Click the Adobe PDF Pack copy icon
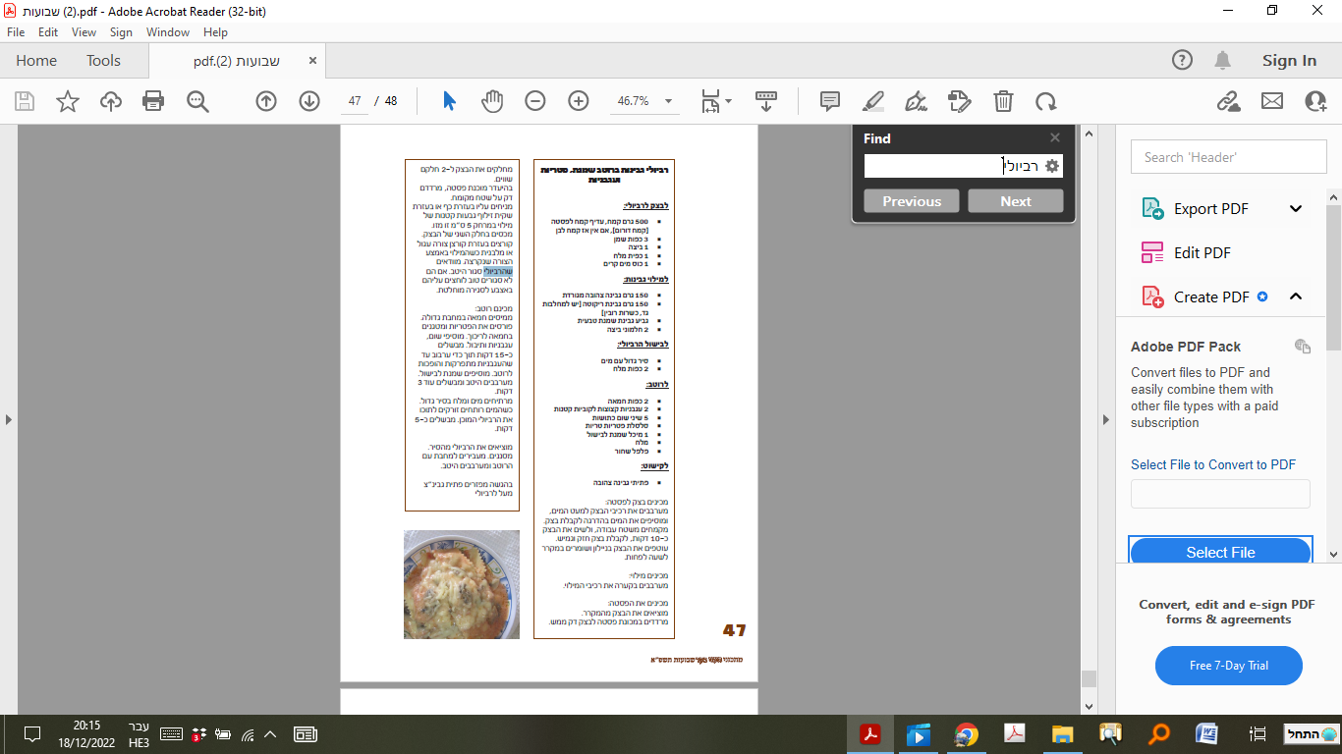1342x754 pixels. click(1303, 346)
